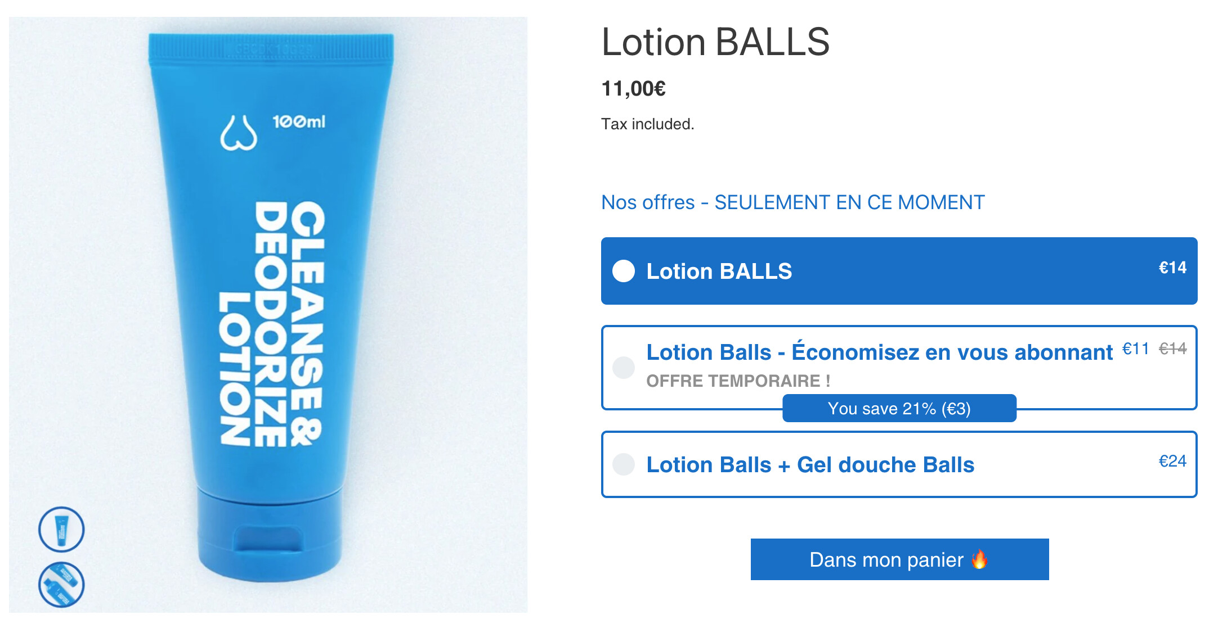The height and width of the screenshot is (624, 1227).
Task: Click the Tax included. text
Action: tap(647, 124)
